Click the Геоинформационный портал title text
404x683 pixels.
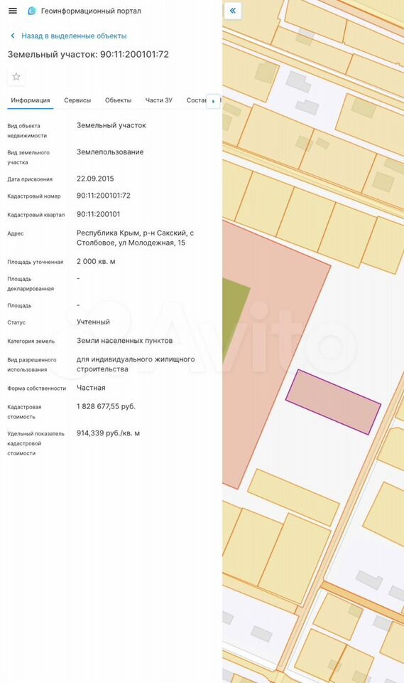point(91,11)
